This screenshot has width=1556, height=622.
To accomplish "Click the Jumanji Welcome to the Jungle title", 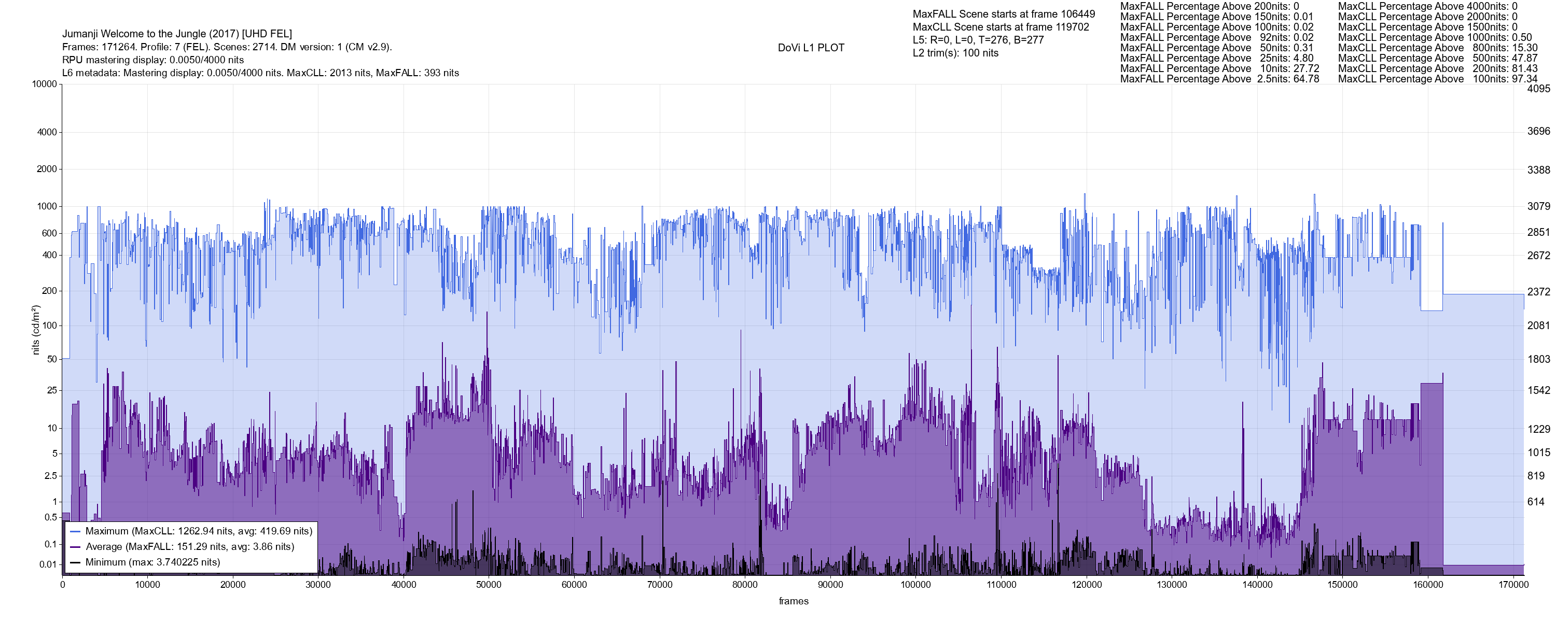I will pos(177,34).
